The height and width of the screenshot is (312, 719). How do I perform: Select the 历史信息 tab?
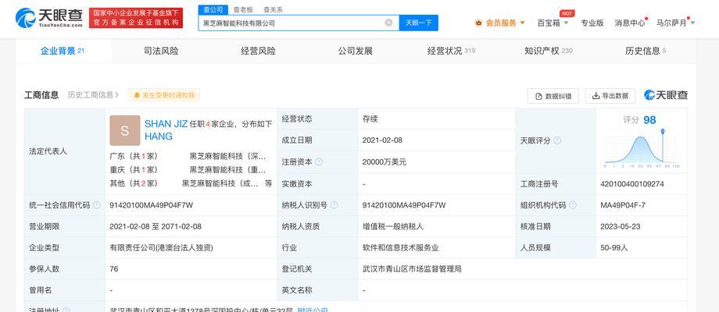[646, 51]
